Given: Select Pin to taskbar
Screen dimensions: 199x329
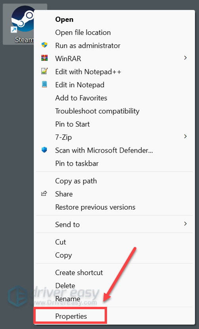Looking at the screenshot, I should [x=77, y=163].
